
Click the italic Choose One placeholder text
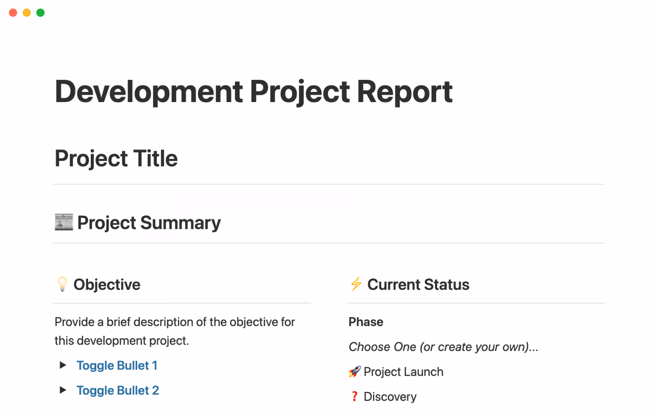coord(443,347)
